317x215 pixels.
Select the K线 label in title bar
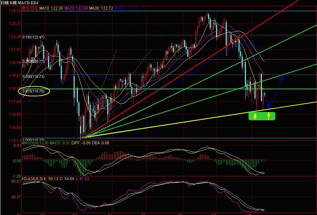13,3
